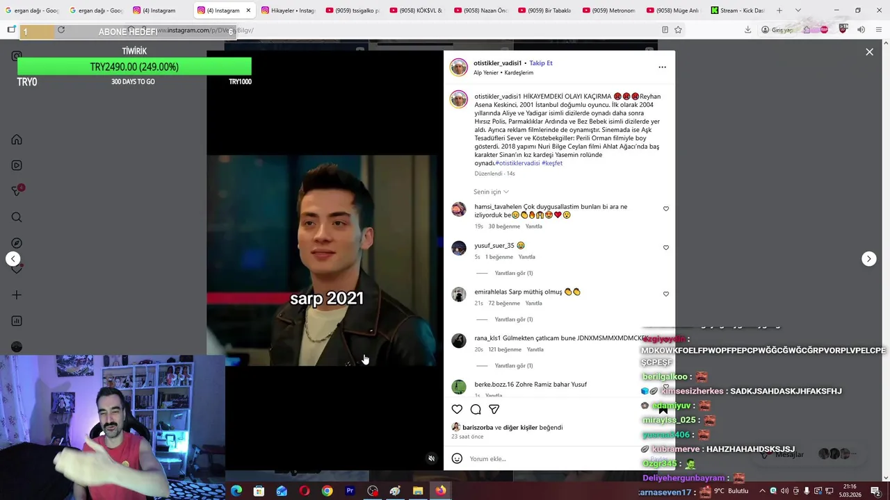This screenshot has width=890, height=500.
Task: Unmute the video with speaker icon
Action: pyautogui.click(x=431, y=458)
